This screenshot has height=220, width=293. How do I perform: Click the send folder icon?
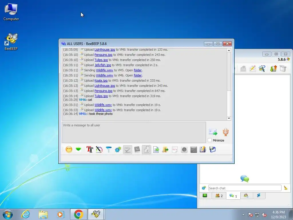coord(165,150)
